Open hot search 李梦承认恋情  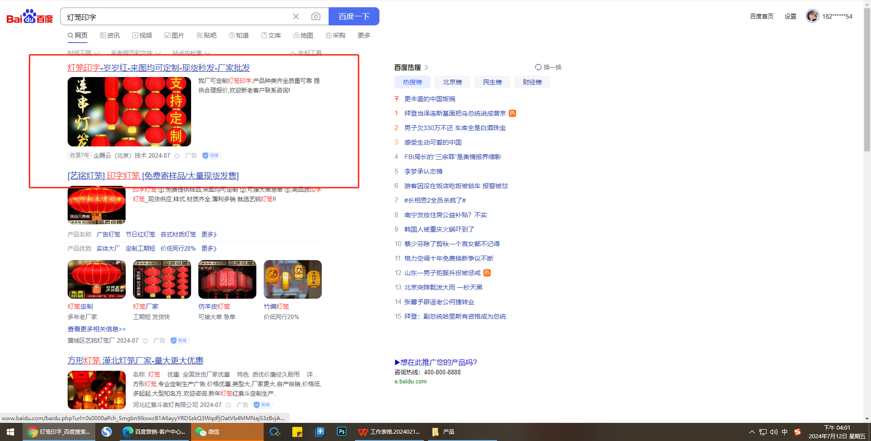423,171
